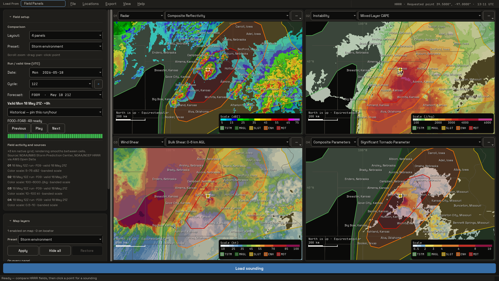Click the TSTM swatch in the Radar legend
499x281 pixels.
222,128
